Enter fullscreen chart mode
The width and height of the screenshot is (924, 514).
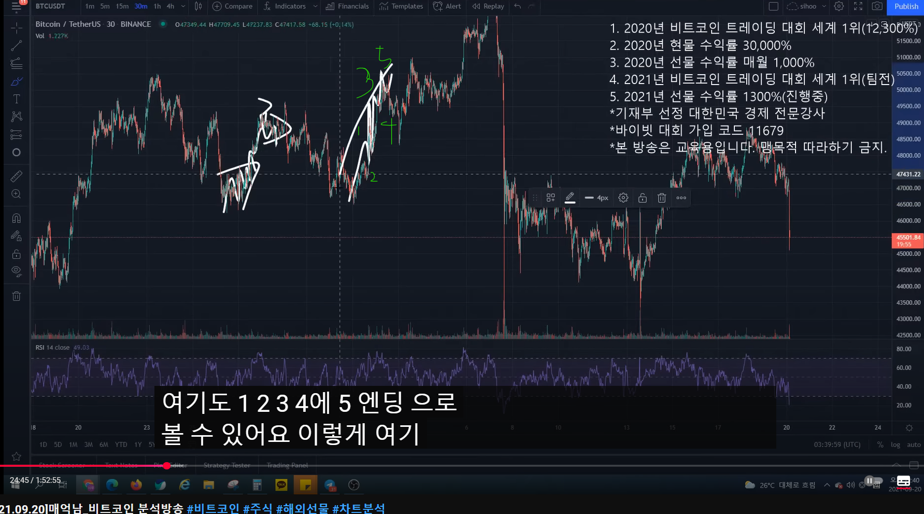point(858,6)
